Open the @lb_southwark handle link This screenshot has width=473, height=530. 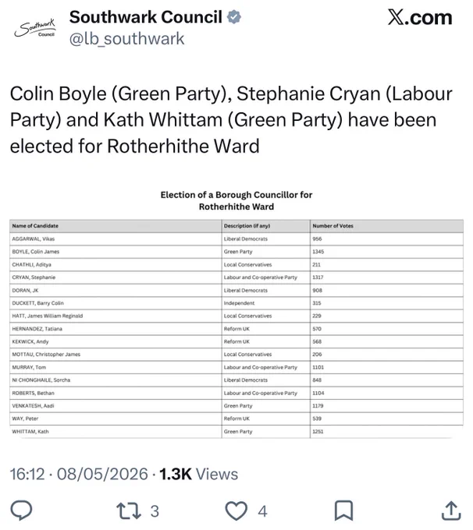(x=126, y=38)
